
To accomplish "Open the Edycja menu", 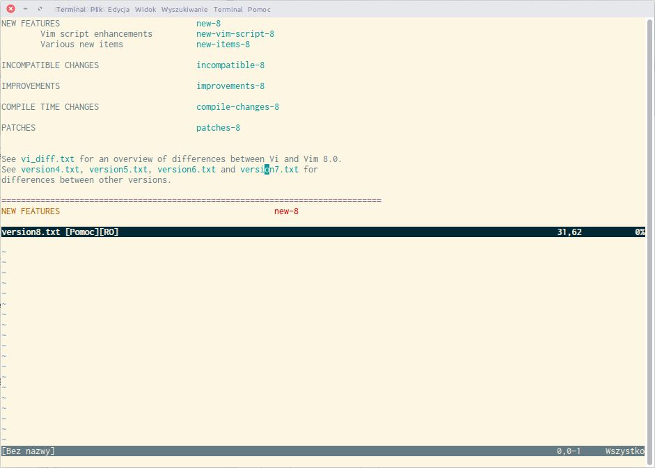I will click(x=118, y=9).
